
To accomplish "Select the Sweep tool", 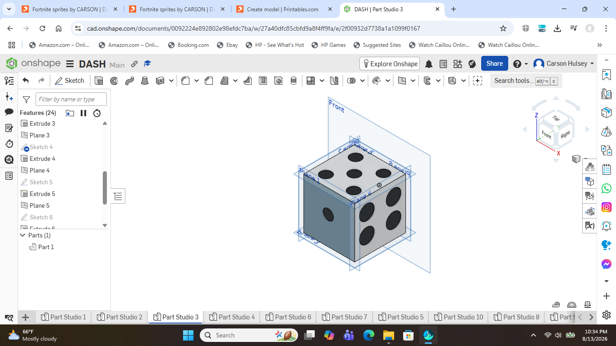I will pyautogui.click(x=129, y=81).
